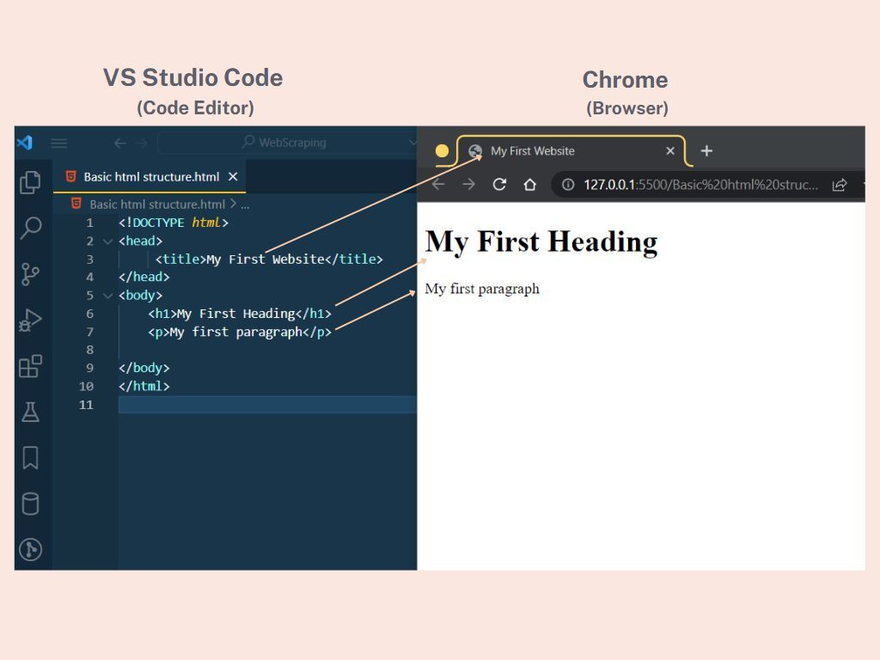This screenshot has width=880, height=660.
Task: Open a new tab in Chrome
Action: pyautogui.click(x=706, y=150)
